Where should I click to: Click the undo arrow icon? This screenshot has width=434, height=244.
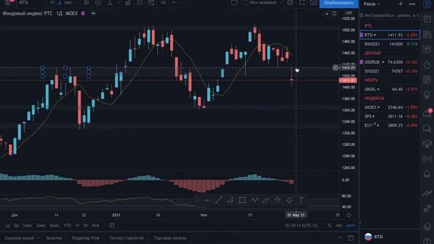click(x=174, y=3)
